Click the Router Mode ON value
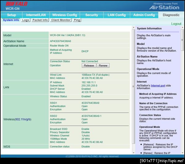185x164 pixels. tap(59, 46)
